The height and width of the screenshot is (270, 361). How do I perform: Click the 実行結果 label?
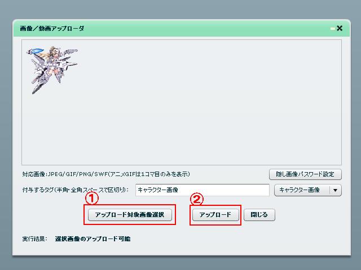click(x=34, y=239)
